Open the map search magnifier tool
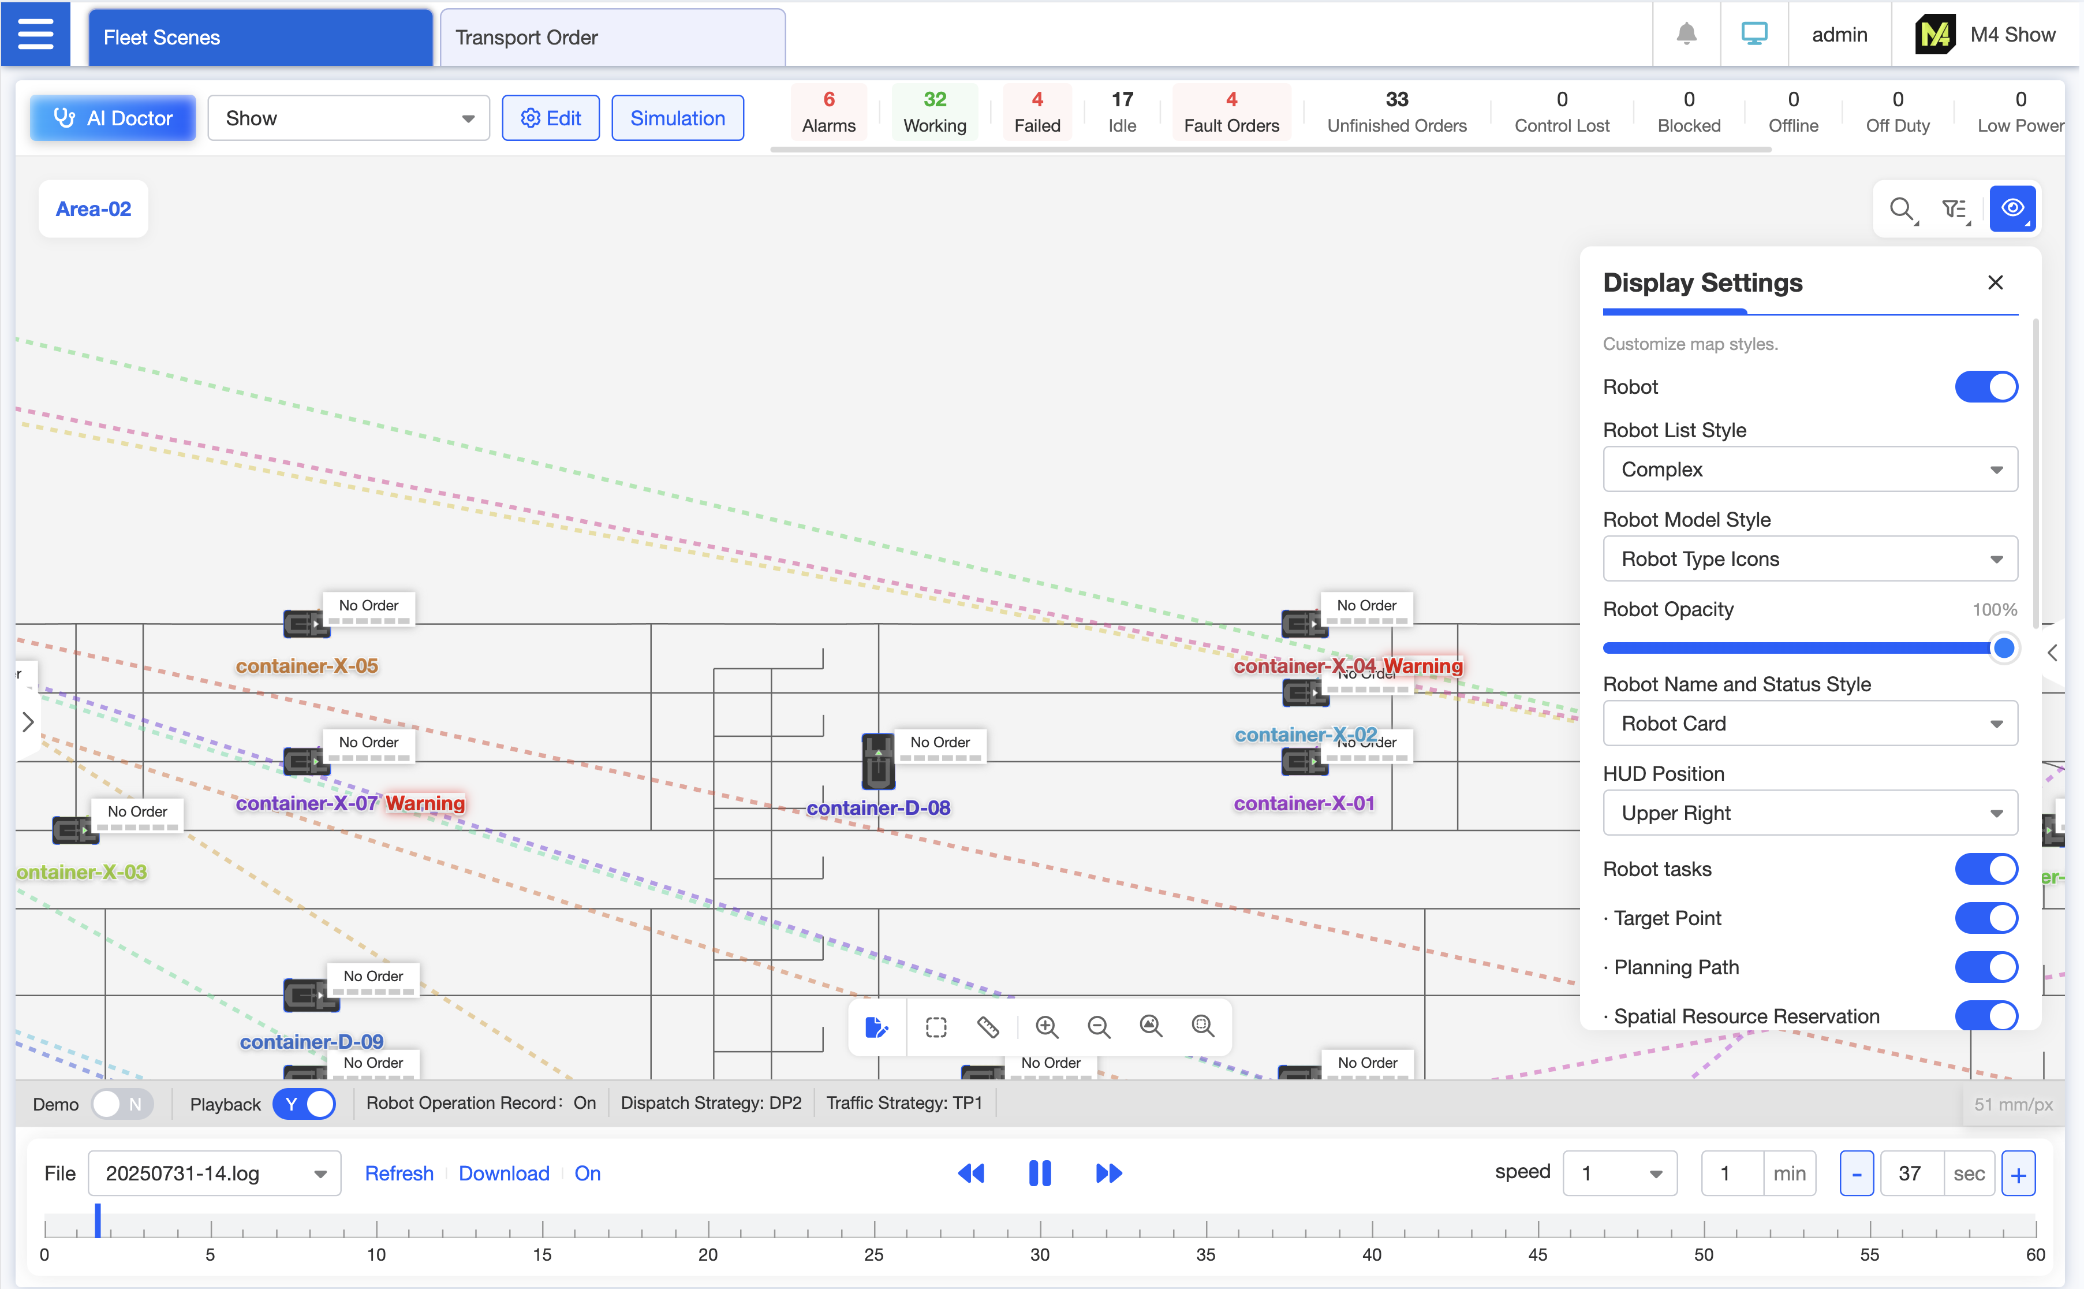Screen dimensions: 2084x1289 tap(1901, 209)
